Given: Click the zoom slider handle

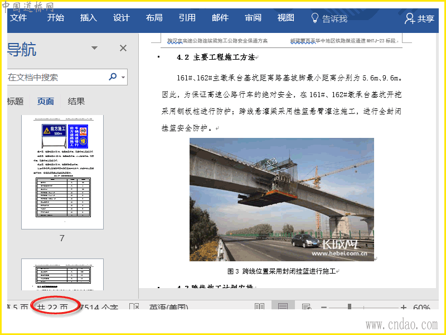Looking at the screenshot, I should (x=350, y=307).
